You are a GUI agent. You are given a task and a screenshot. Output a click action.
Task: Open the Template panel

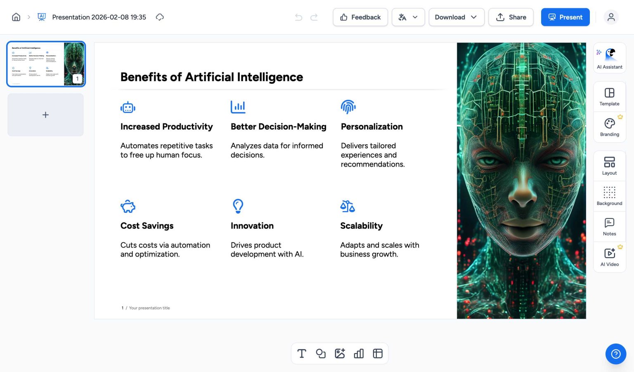[x=610, y=97]
